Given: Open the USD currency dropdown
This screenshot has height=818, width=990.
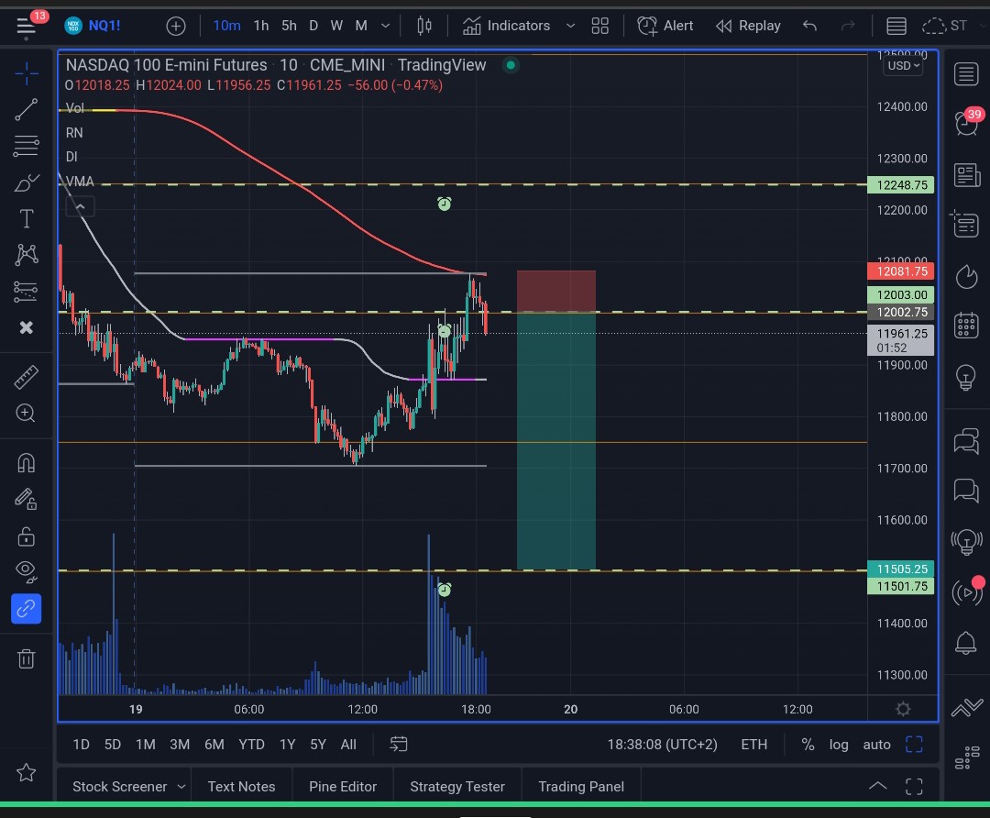Looking at the screenshot, I should (x=904, y=66).
